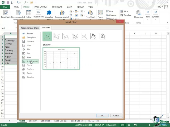Adjust the zoom slider in status bar
Viewport: 170px width, 127px height.
tap(149, 125)
